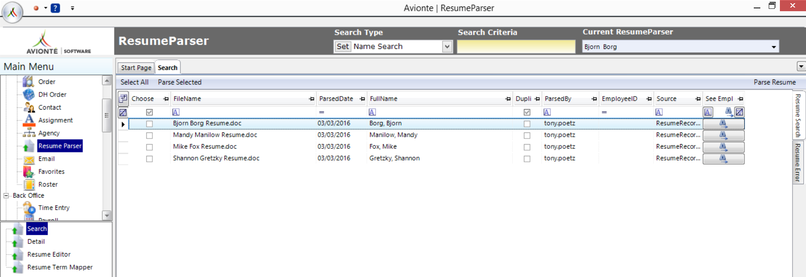Clear all filters using left filter-row icon
806x277 pixels.
(123, 112)
